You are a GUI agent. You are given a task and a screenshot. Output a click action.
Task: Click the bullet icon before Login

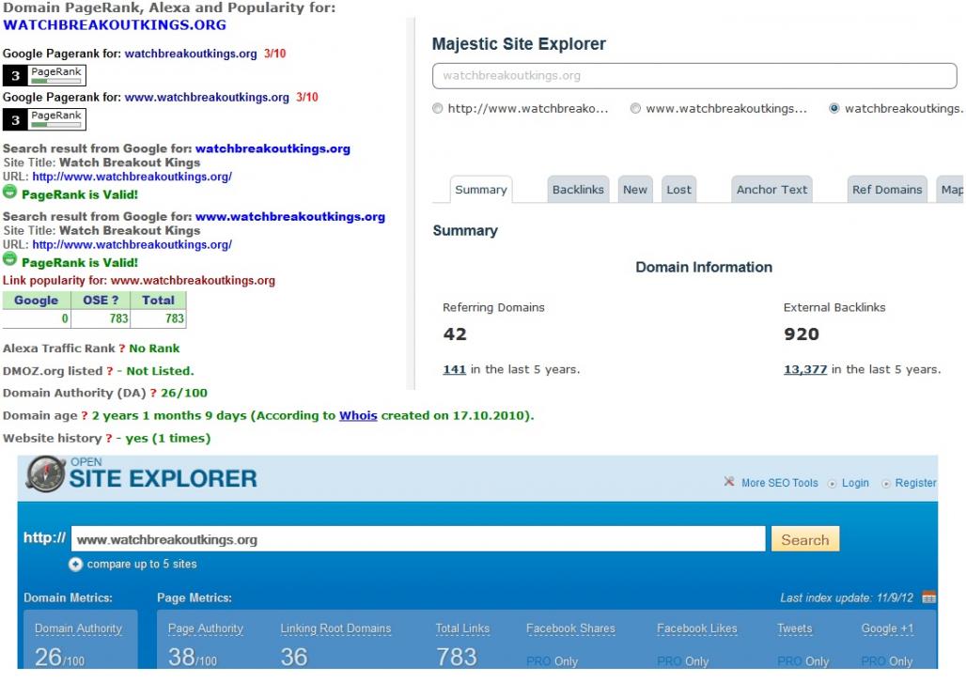click(832, 484)
